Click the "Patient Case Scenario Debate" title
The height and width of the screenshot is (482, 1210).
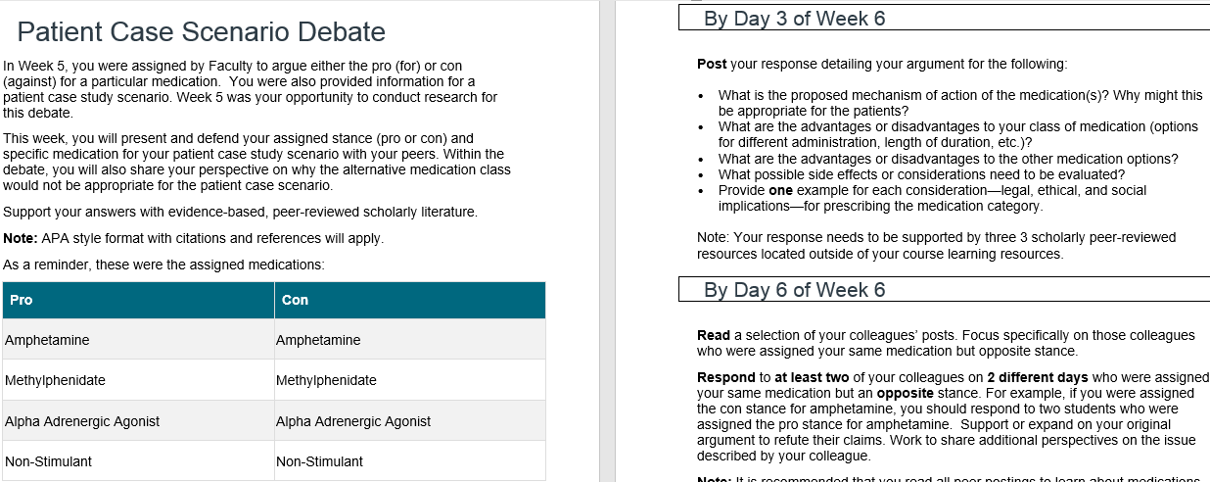click(x=202, y=32)
